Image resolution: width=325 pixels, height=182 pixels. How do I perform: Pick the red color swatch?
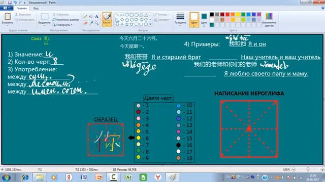coord(227,15)
